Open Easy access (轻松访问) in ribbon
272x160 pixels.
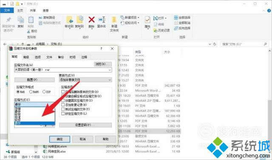130,23
